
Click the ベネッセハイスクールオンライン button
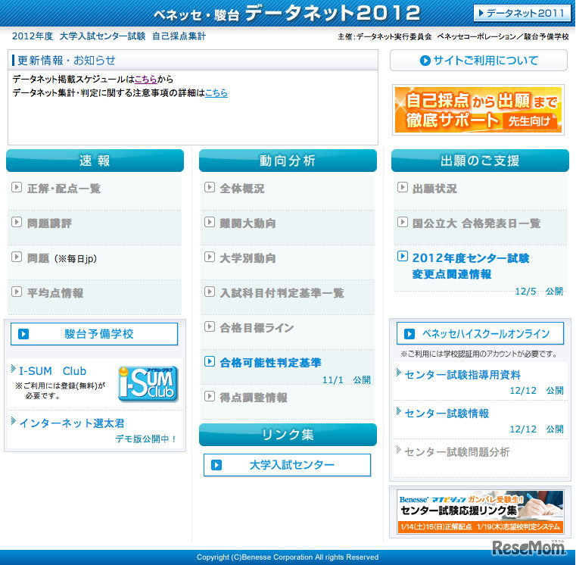coord(480,333)
